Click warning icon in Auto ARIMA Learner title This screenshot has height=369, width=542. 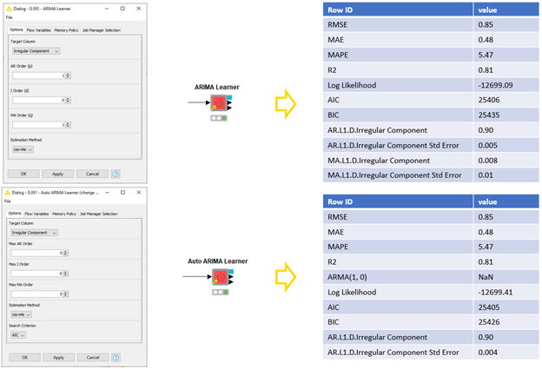tap(8, 193)
